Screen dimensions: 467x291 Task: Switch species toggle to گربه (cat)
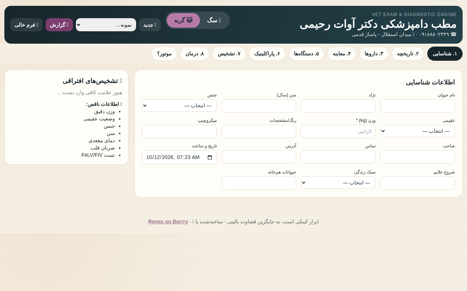(x=184, y=20)
